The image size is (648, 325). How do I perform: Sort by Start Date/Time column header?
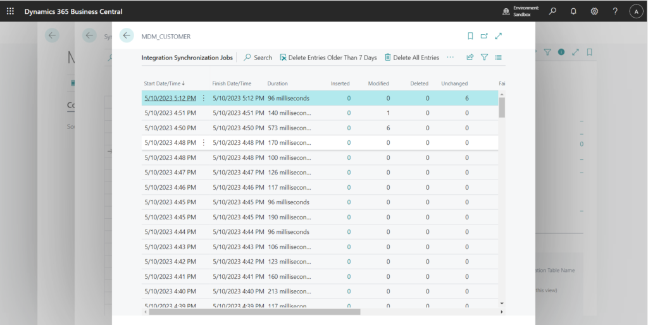(164, 83)
